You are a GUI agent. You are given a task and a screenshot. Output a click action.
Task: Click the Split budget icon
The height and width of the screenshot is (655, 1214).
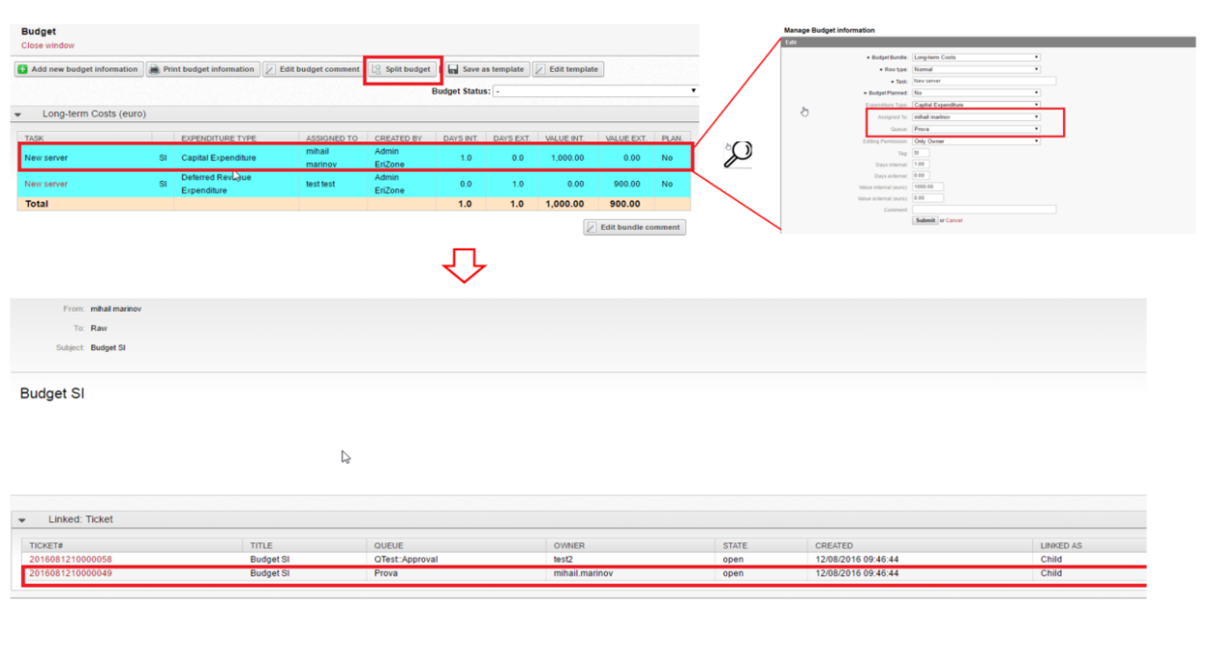[x=376, y=69]
